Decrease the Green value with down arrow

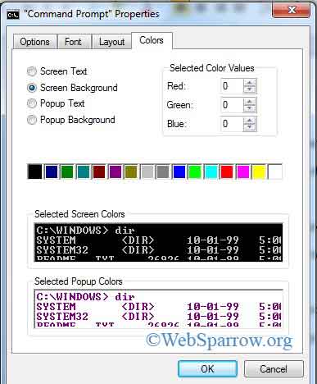click(x=249, y=108)
